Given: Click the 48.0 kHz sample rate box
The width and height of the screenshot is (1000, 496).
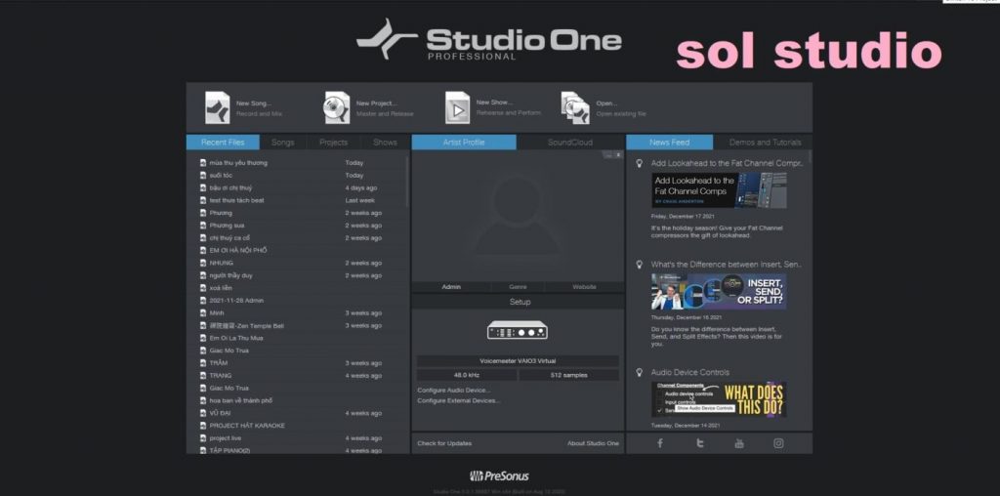Looking at the screenshot, I should [467, 375].
